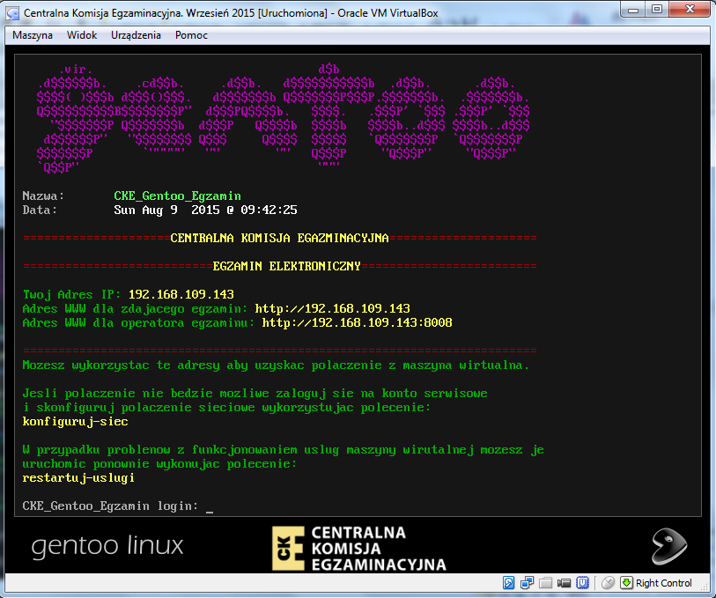Click the network adapters status icon
716x598 pixels.
pos(527,583)
